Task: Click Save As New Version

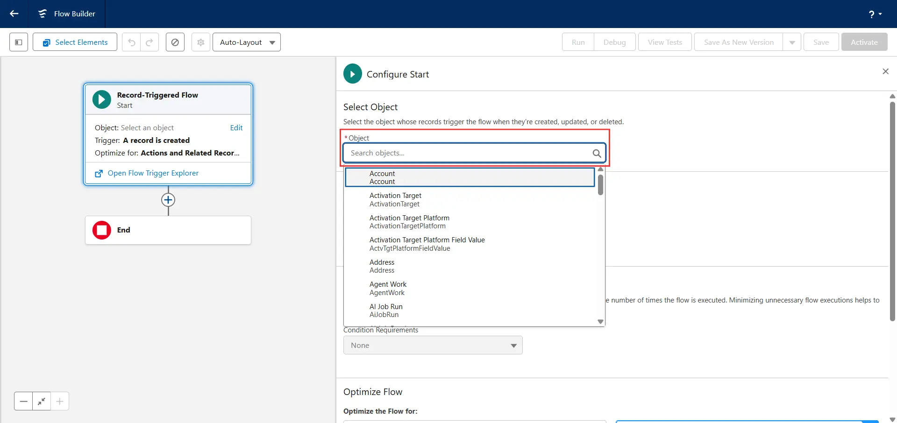Action: tap(739, 42)
